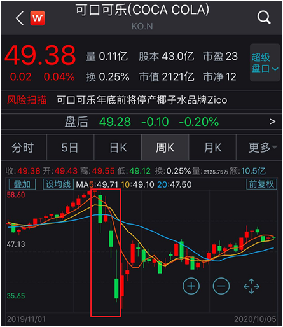Tap the MA 10:49.10 indicator label
The height and width of the screenshot is (327, 283).
(x=137, y=184)
